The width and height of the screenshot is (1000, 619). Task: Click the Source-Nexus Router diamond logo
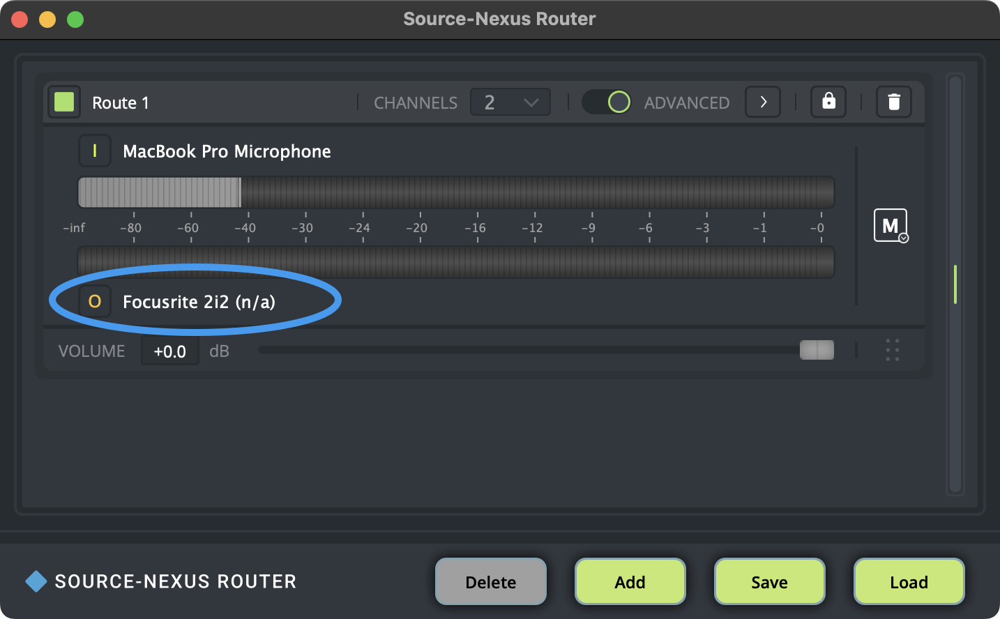36,581
